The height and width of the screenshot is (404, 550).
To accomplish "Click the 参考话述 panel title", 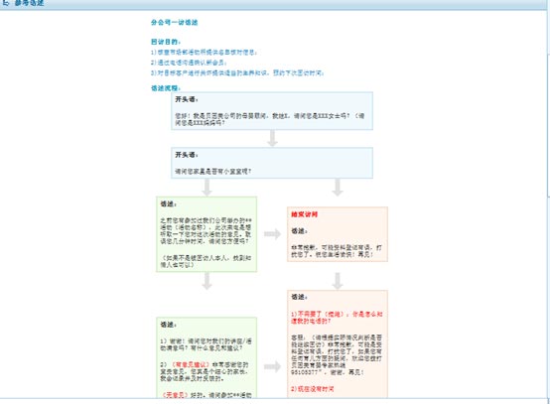I will 29,3.
